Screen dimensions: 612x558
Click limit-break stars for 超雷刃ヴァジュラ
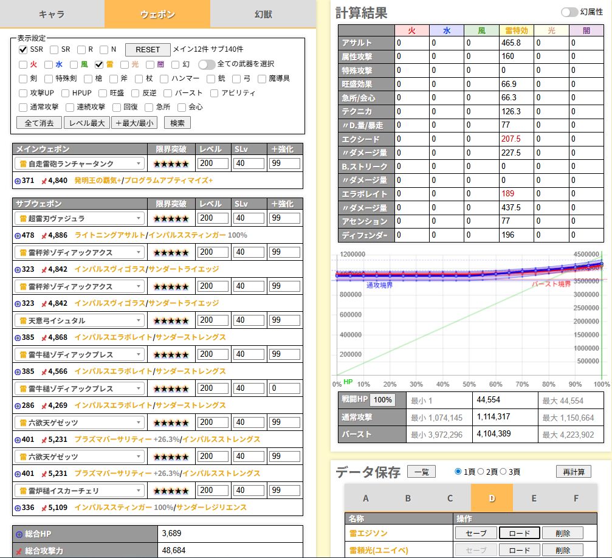tap(171, 218)
